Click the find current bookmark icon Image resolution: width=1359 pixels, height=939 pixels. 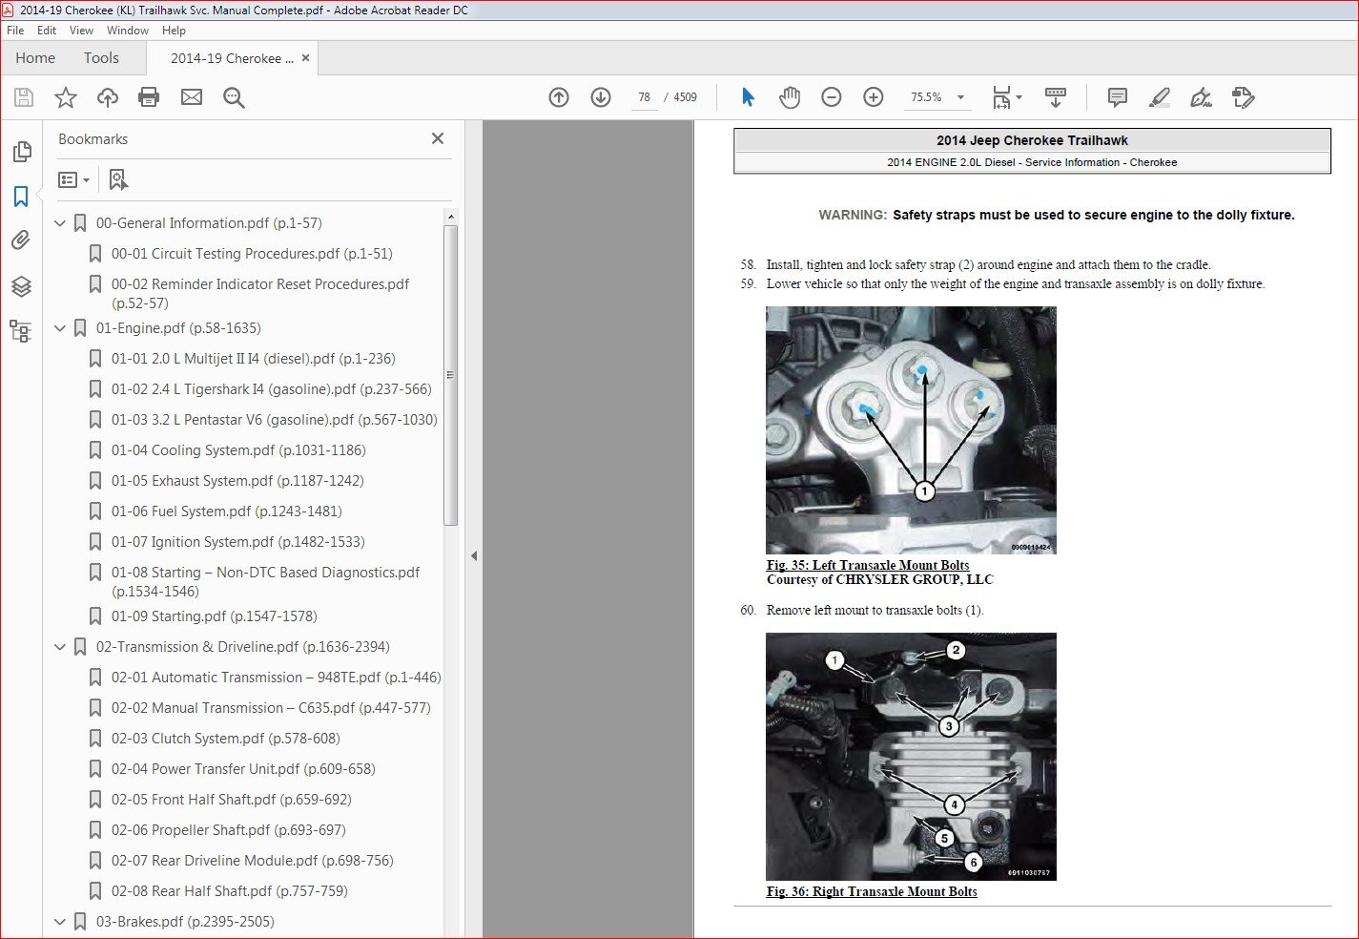point(118,179)
